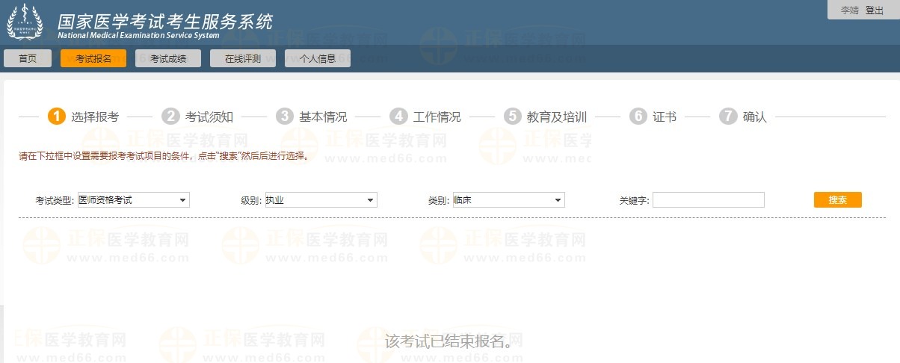Open the 个人信息 tab
The height and width of the screenshot is (363, 900).
pos(318,59)
